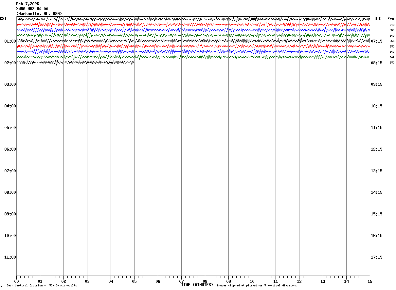Click the "04:00" CST hour label
This screenshot has height=290, width=396.
click(x=10, y=106)
